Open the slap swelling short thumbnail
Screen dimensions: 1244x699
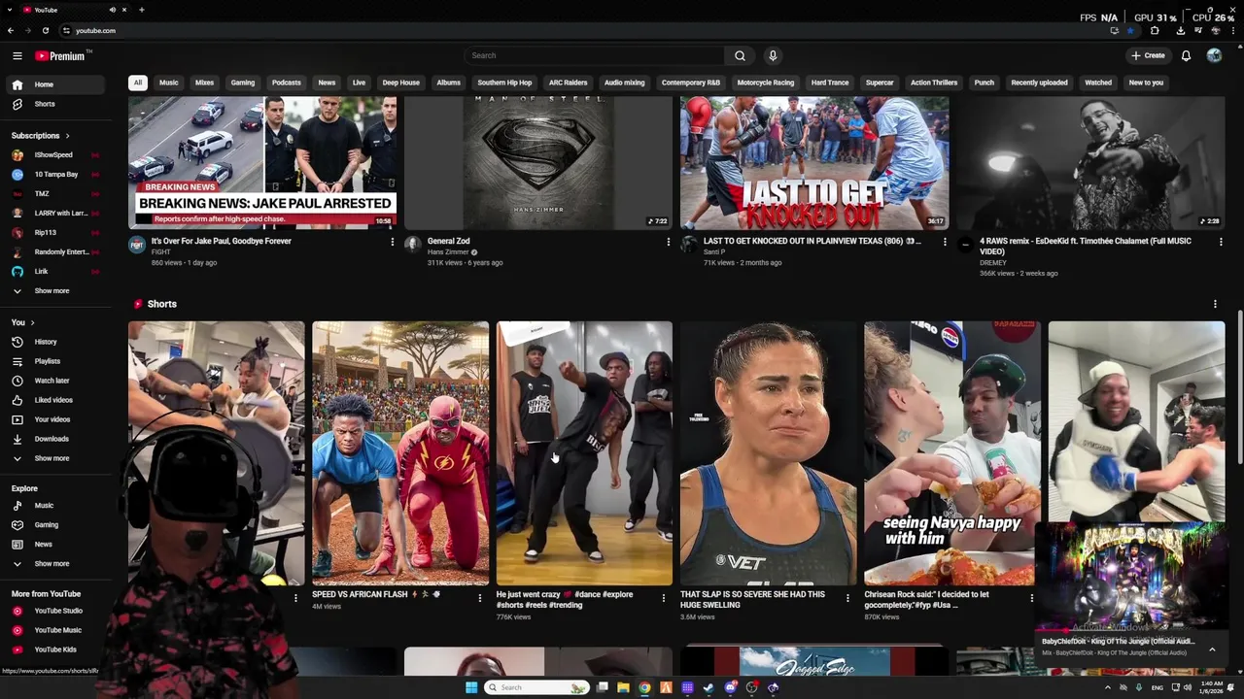pyautogui.click(x=768, y=453)
